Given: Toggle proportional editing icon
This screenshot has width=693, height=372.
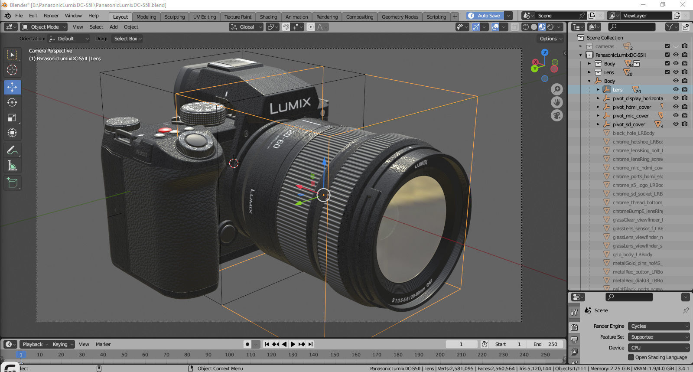Looking at the screenshot, I should pos(310,27).
